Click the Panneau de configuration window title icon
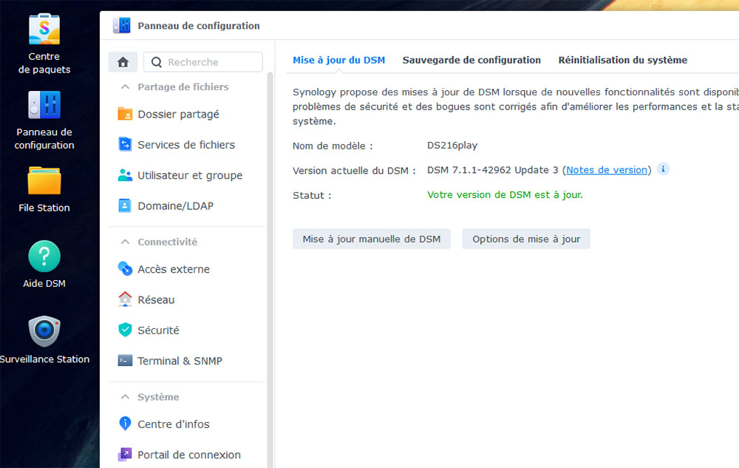The height and width of the screenshot is (468, 739). 122,25
